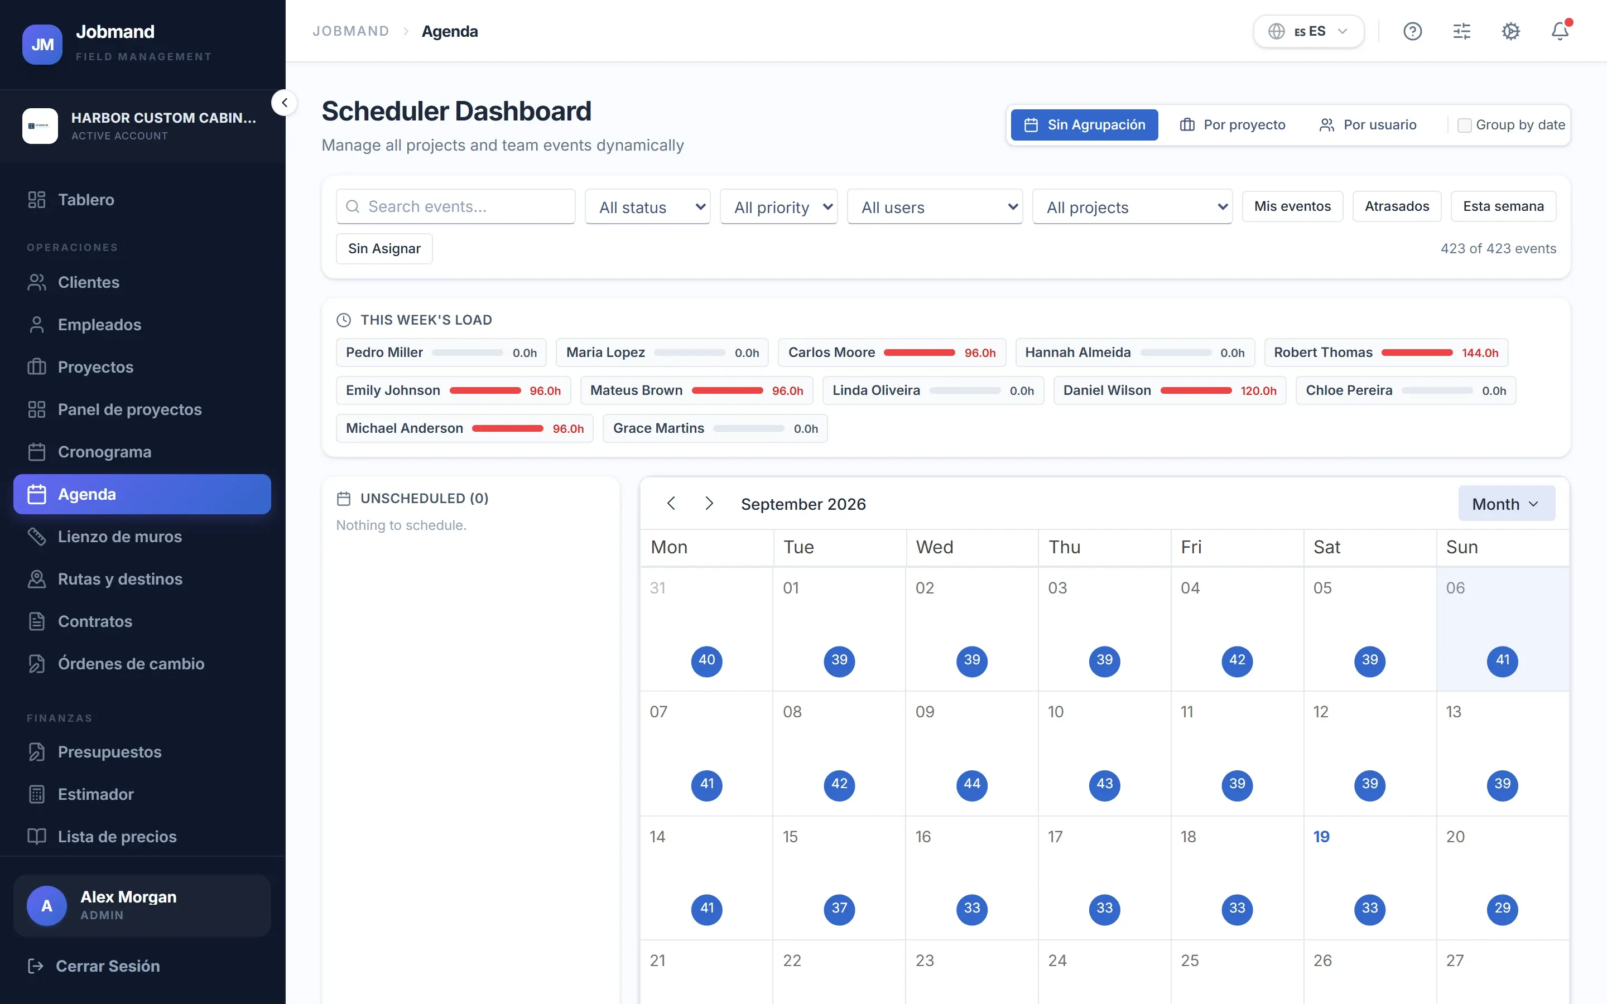
Task: Toggle the Atrasados filter
Action: click(1397, 206)
